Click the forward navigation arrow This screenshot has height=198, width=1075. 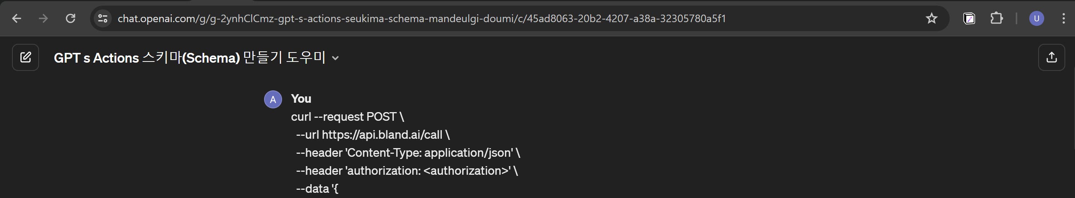click(43, 18)
